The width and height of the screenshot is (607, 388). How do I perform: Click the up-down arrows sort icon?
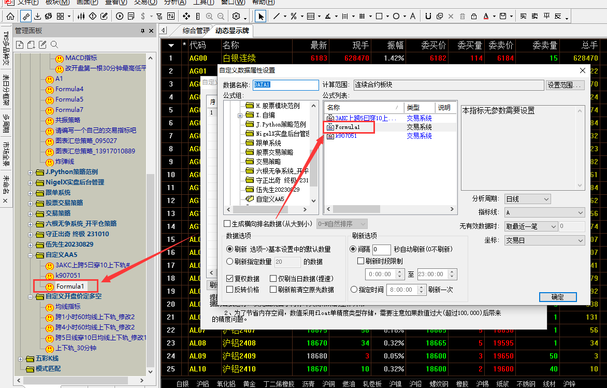pyautogui.click(x=171, y=16)
